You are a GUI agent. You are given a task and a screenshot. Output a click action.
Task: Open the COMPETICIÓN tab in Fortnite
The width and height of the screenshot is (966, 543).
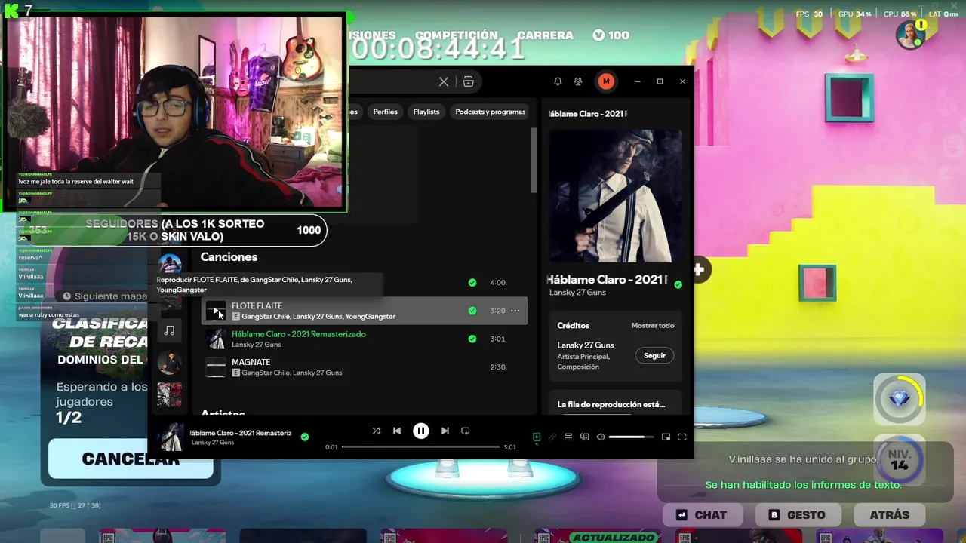(x=457, y=35)
